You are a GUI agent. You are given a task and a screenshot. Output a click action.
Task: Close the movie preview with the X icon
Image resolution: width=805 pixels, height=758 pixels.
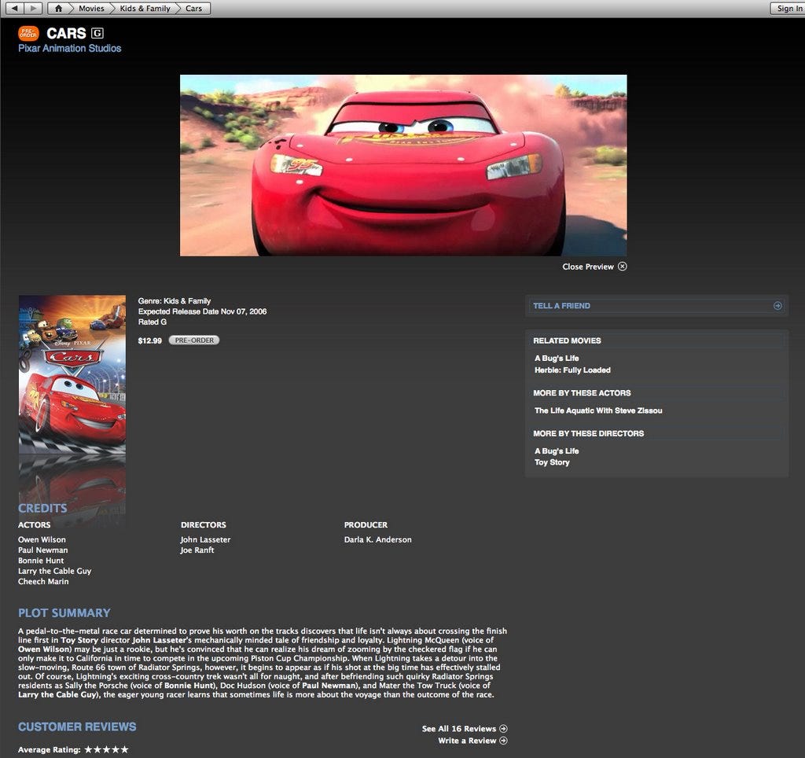622,267
